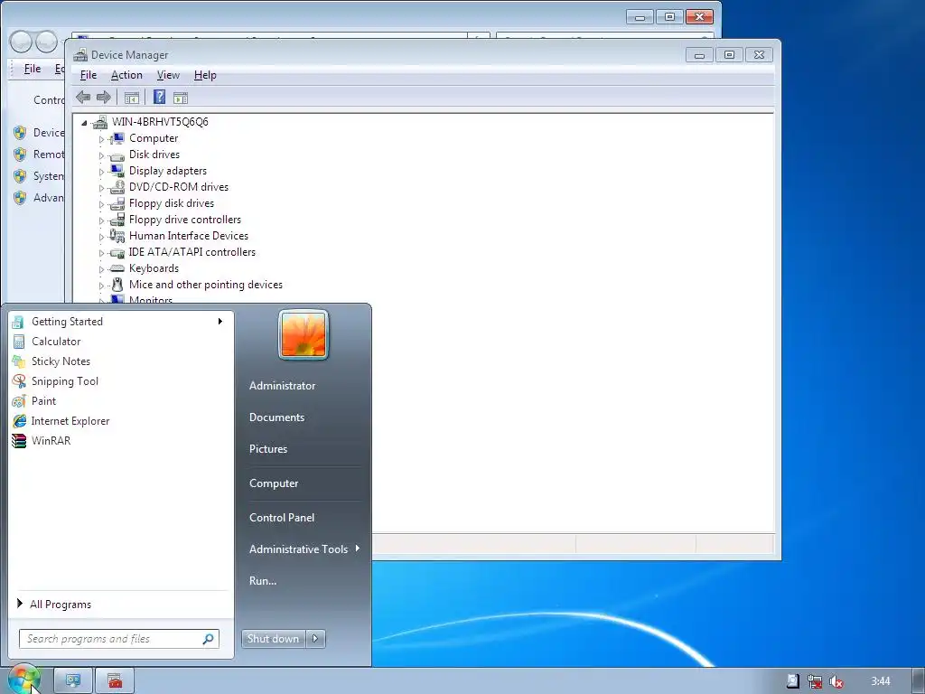Collapse the WIN-4BRHVT5Q6Q6 root node
925x694 pixels.
84,123
